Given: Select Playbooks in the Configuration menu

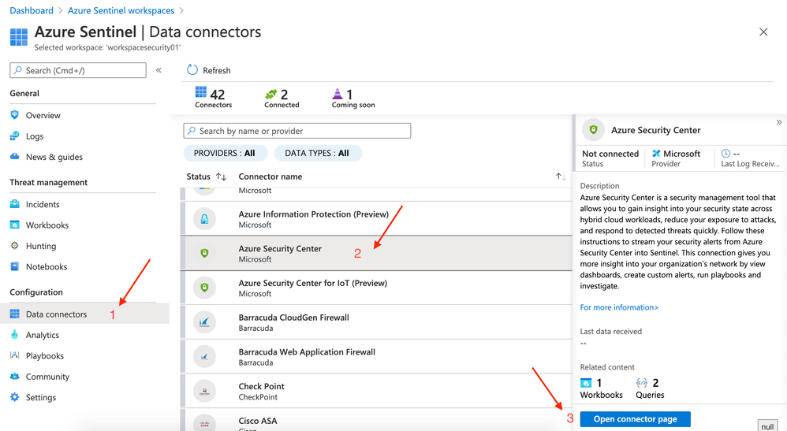Looking at the screenshot, I should 45,356.
